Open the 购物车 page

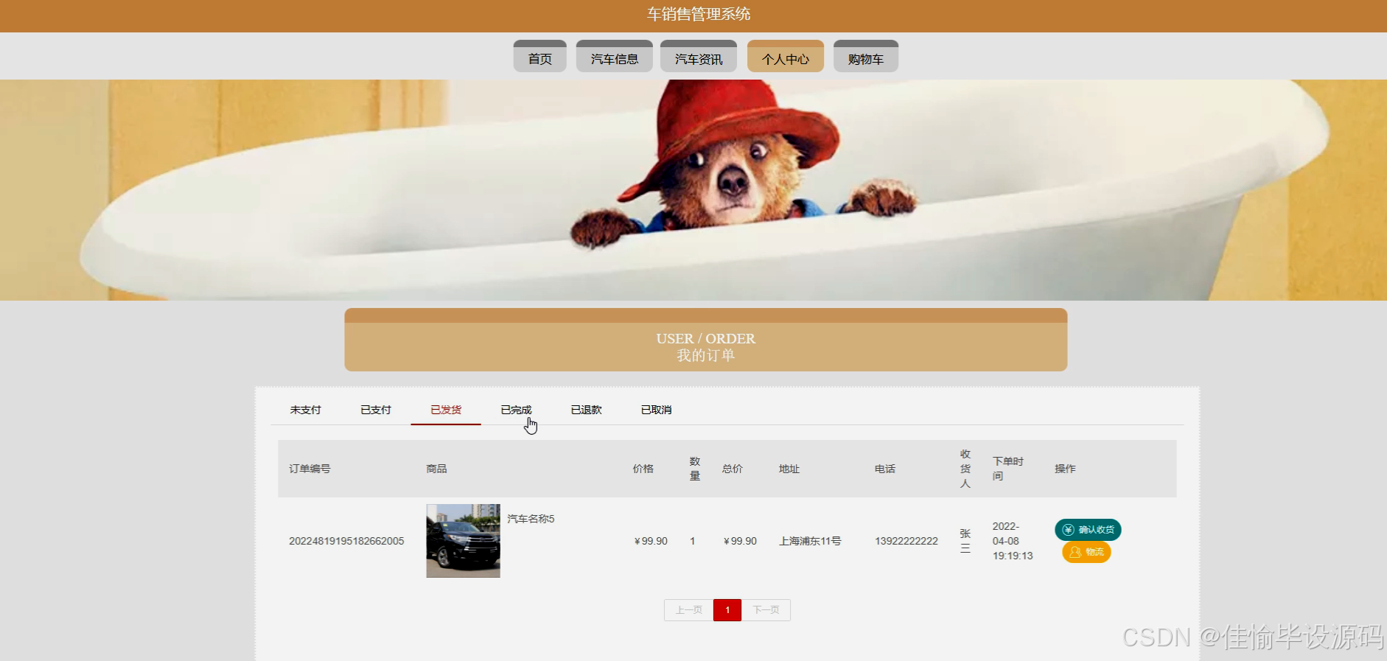click(x=866, y=57)
